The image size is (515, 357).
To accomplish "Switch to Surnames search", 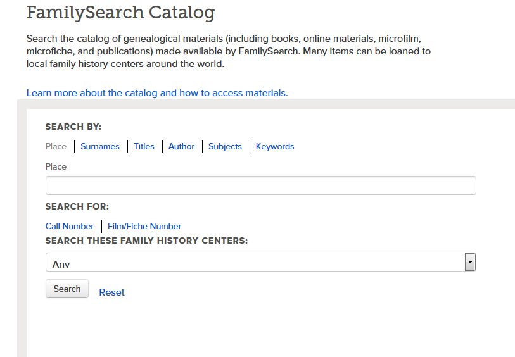I will click(x=100, y=146).
